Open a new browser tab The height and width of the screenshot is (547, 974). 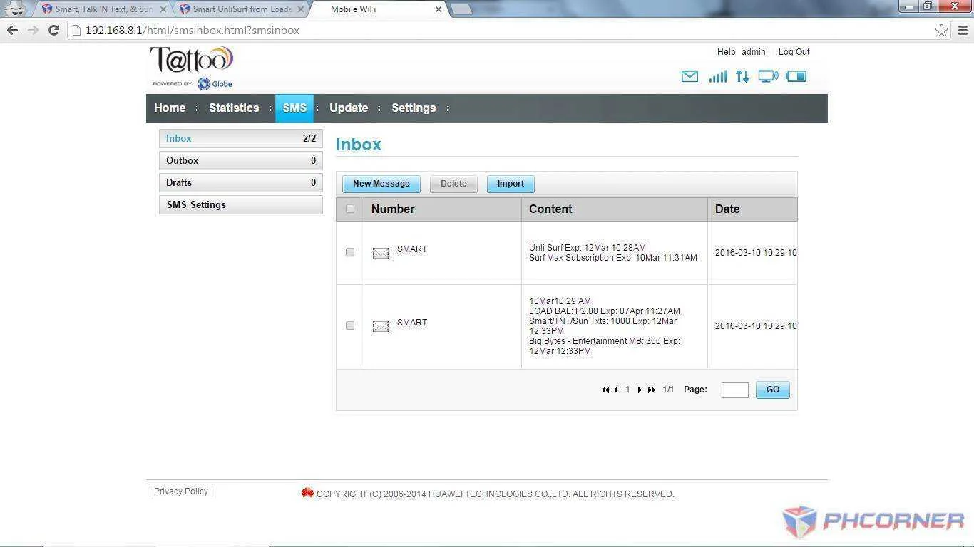tap(461, 9)
